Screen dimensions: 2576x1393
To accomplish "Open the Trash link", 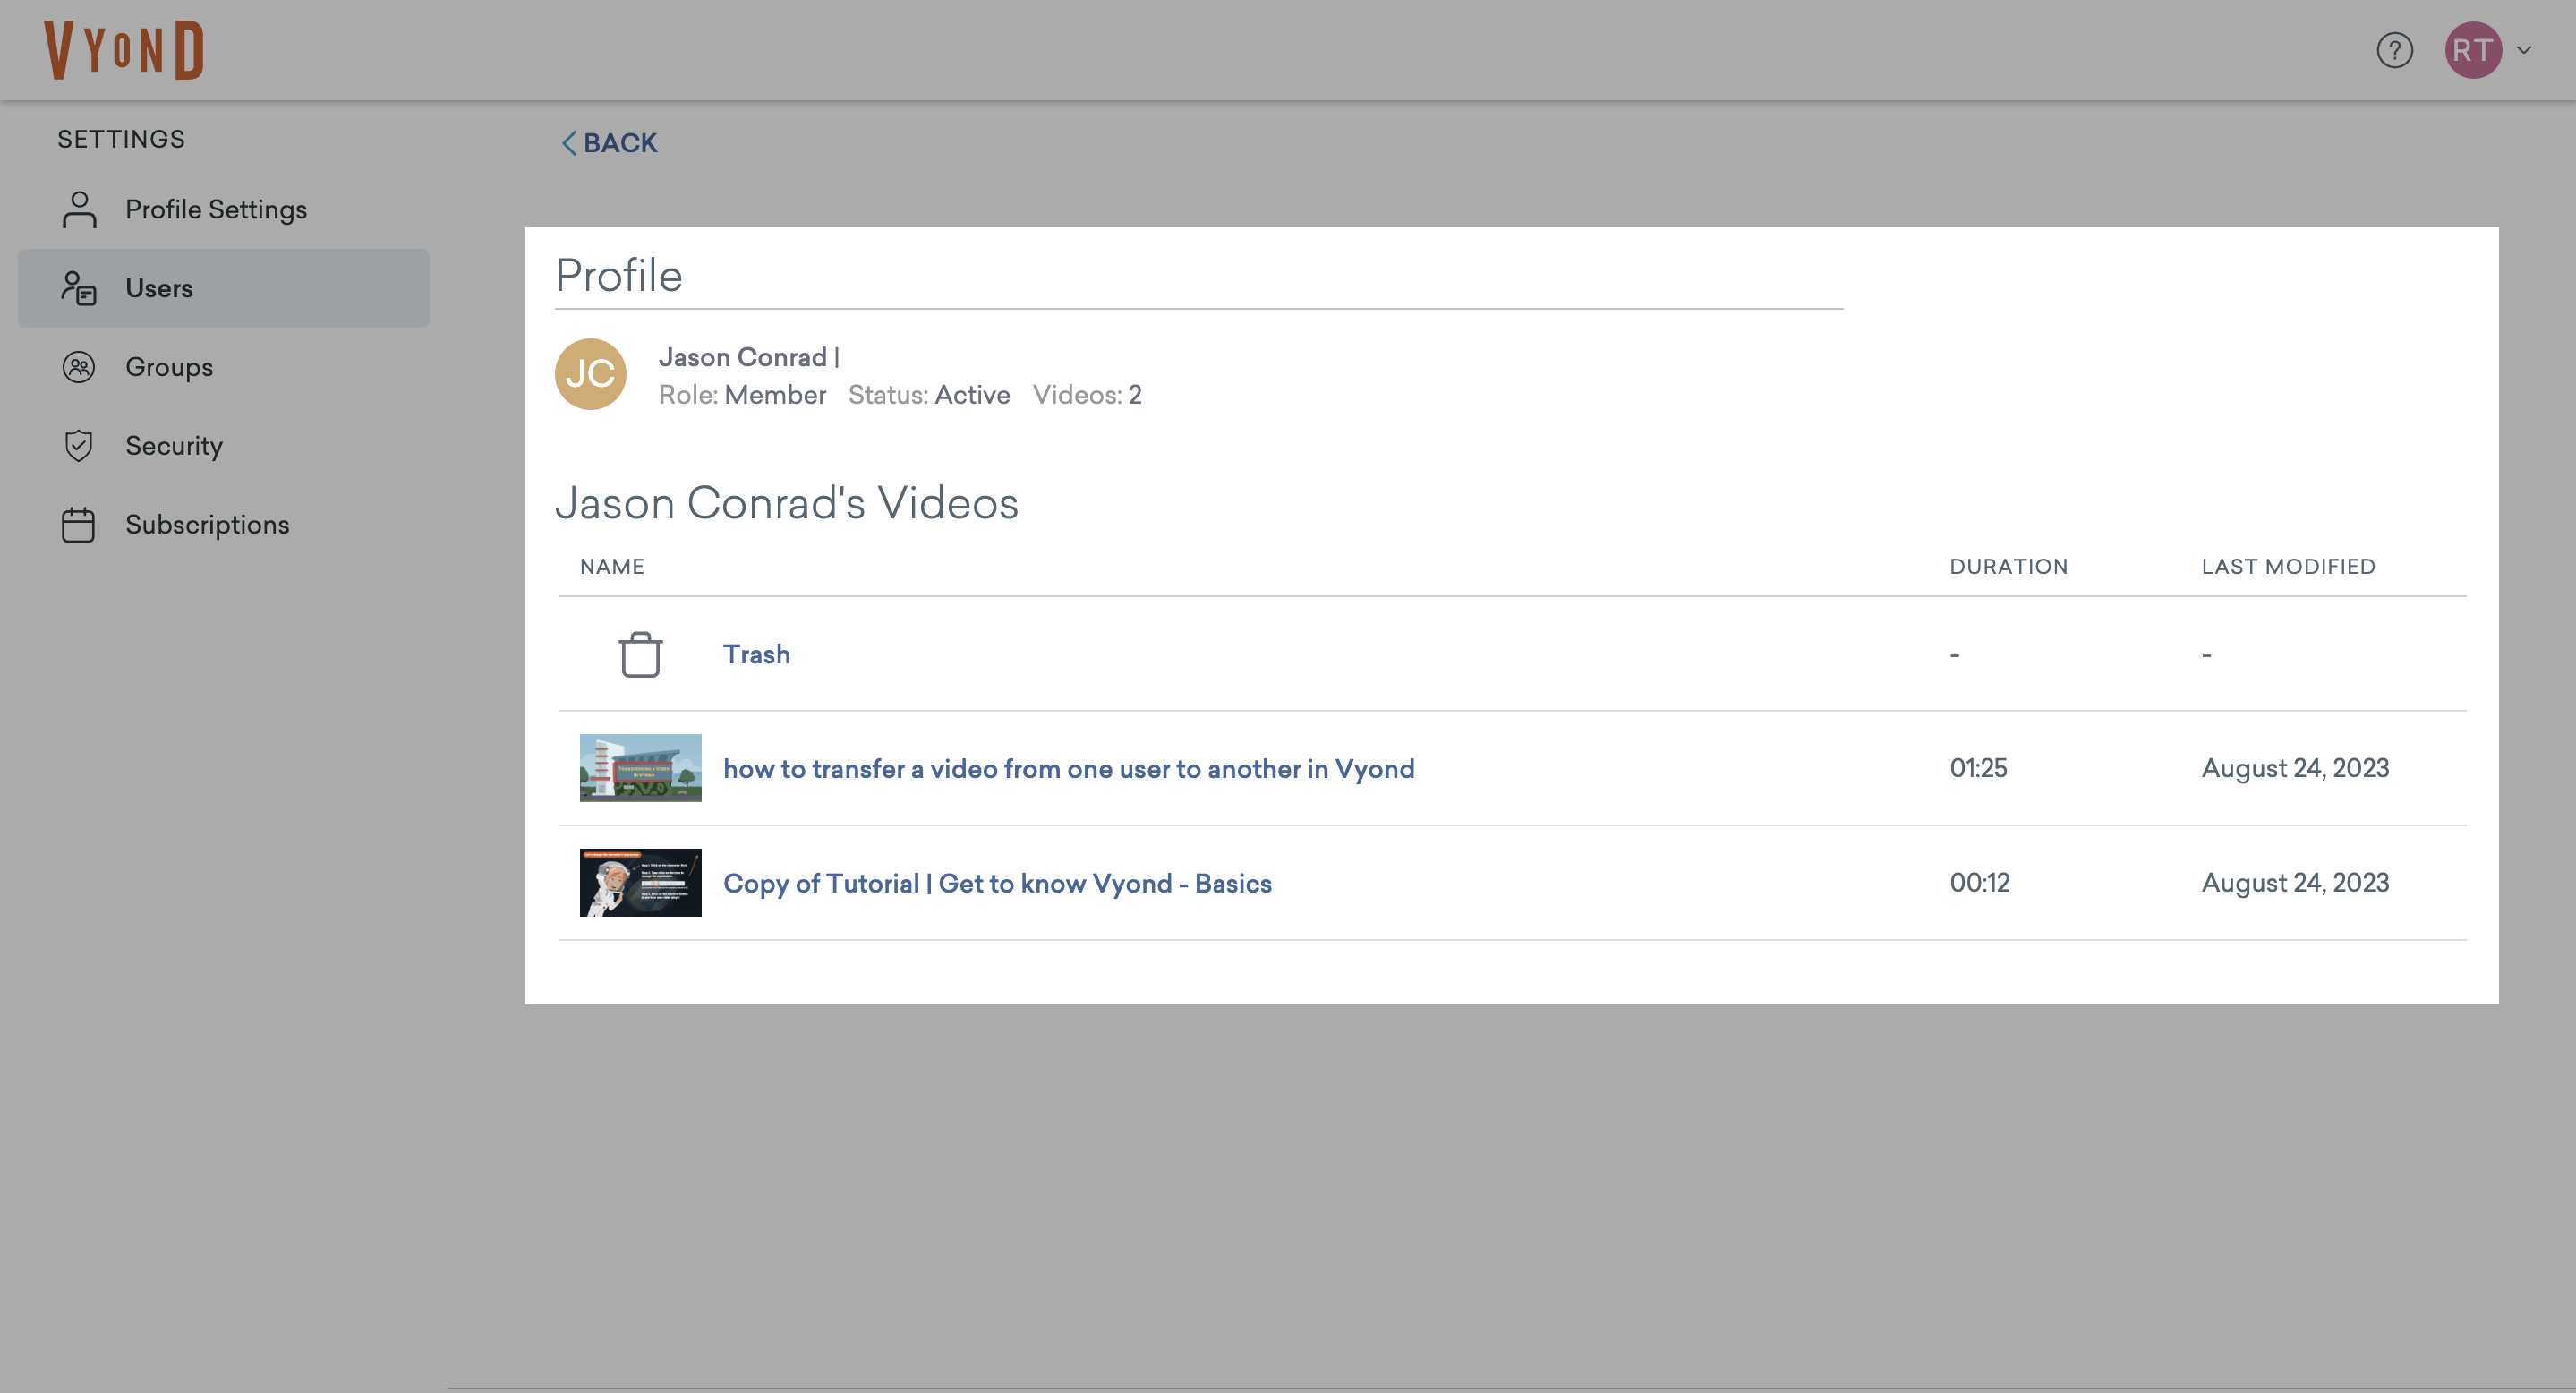I will [x=756, y=654].
